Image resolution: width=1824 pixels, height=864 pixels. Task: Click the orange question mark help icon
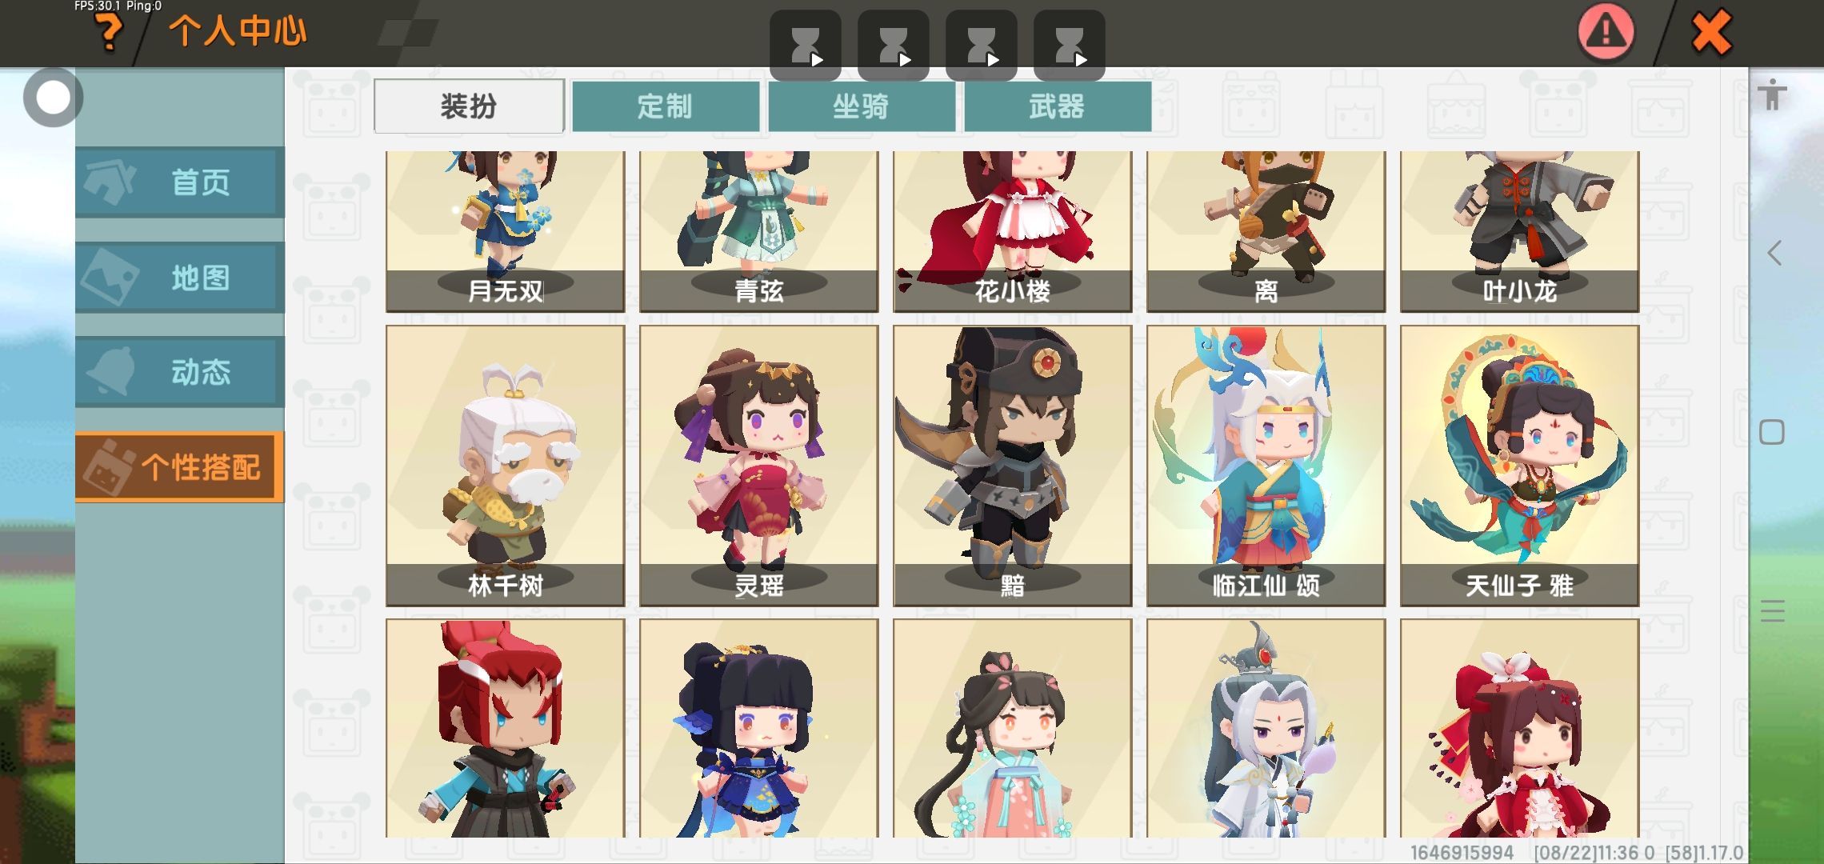[109, 33]
